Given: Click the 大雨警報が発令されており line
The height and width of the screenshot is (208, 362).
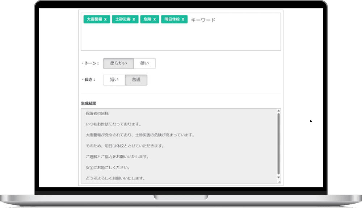Looking at the screenshot, I should [x=140, y=135].
